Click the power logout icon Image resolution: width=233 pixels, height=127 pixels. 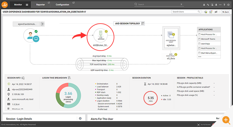point(228,5)
